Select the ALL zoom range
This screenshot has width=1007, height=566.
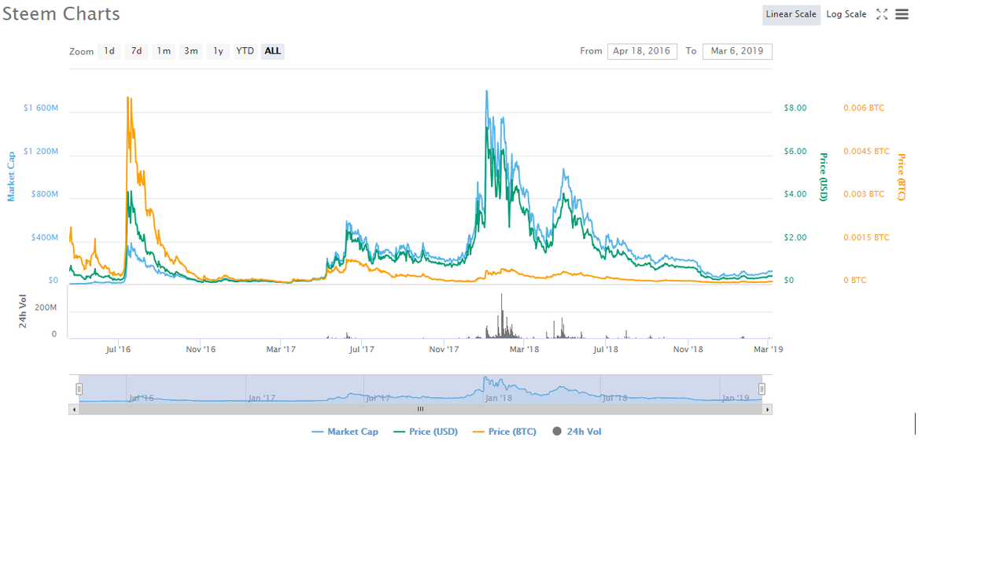[272, 51]
